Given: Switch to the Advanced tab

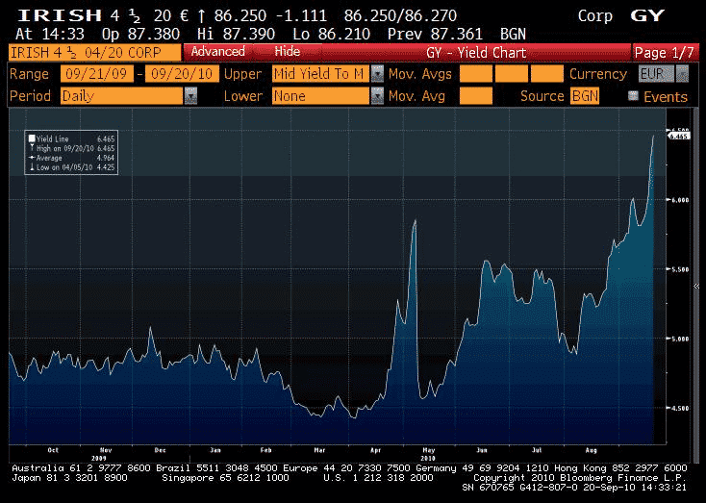Looking at the screenshot, I should pyautogui.click(x=217, y=52).
